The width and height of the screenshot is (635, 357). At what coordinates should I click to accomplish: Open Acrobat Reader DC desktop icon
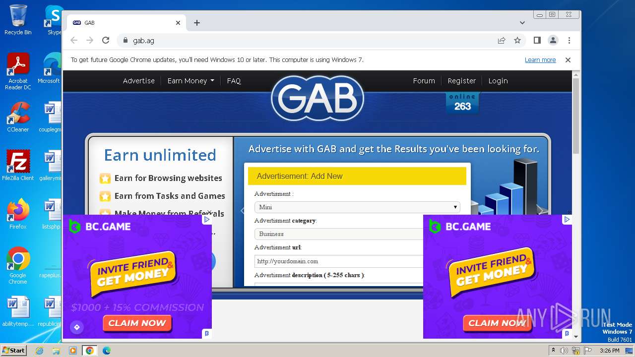coord(18,71)
